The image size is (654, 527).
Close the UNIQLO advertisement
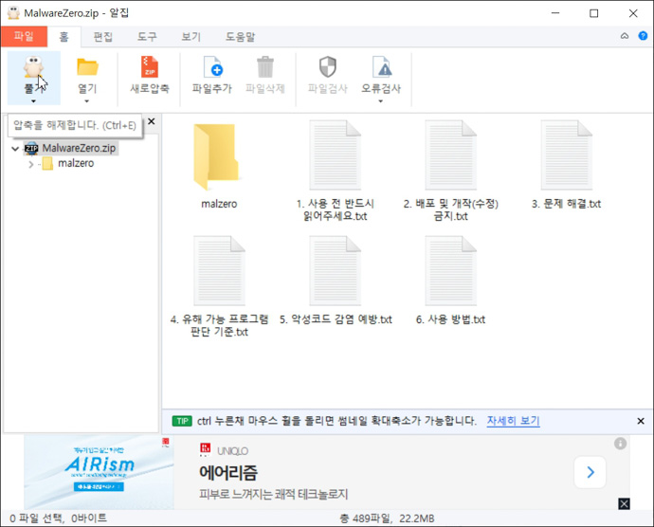tap(624, 503)
